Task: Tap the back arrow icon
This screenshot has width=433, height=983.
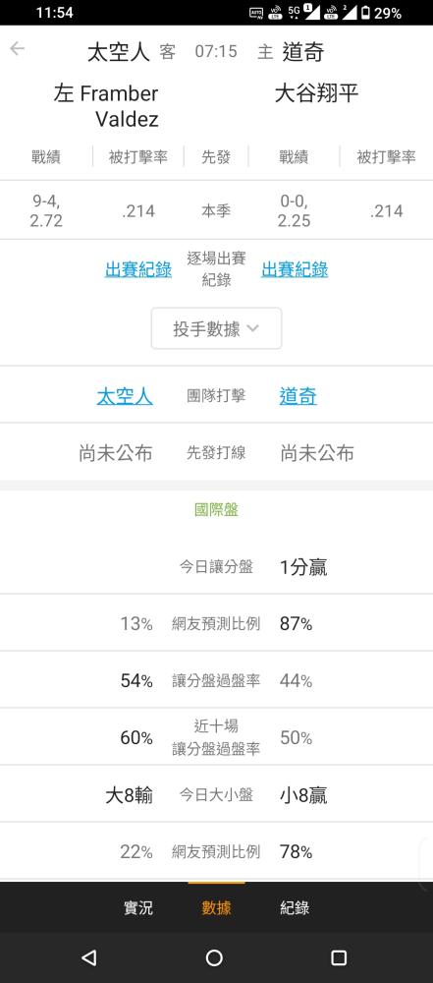Action: click(17, 49)
